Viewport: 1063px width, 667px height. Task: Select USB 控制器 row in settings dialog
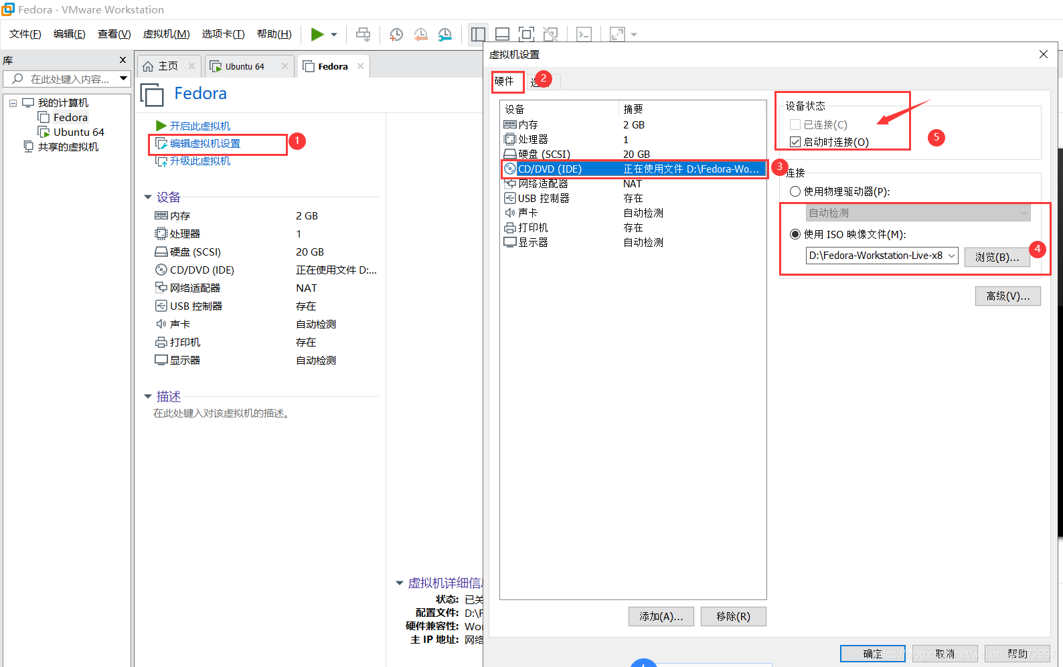[x=633, y=198]
